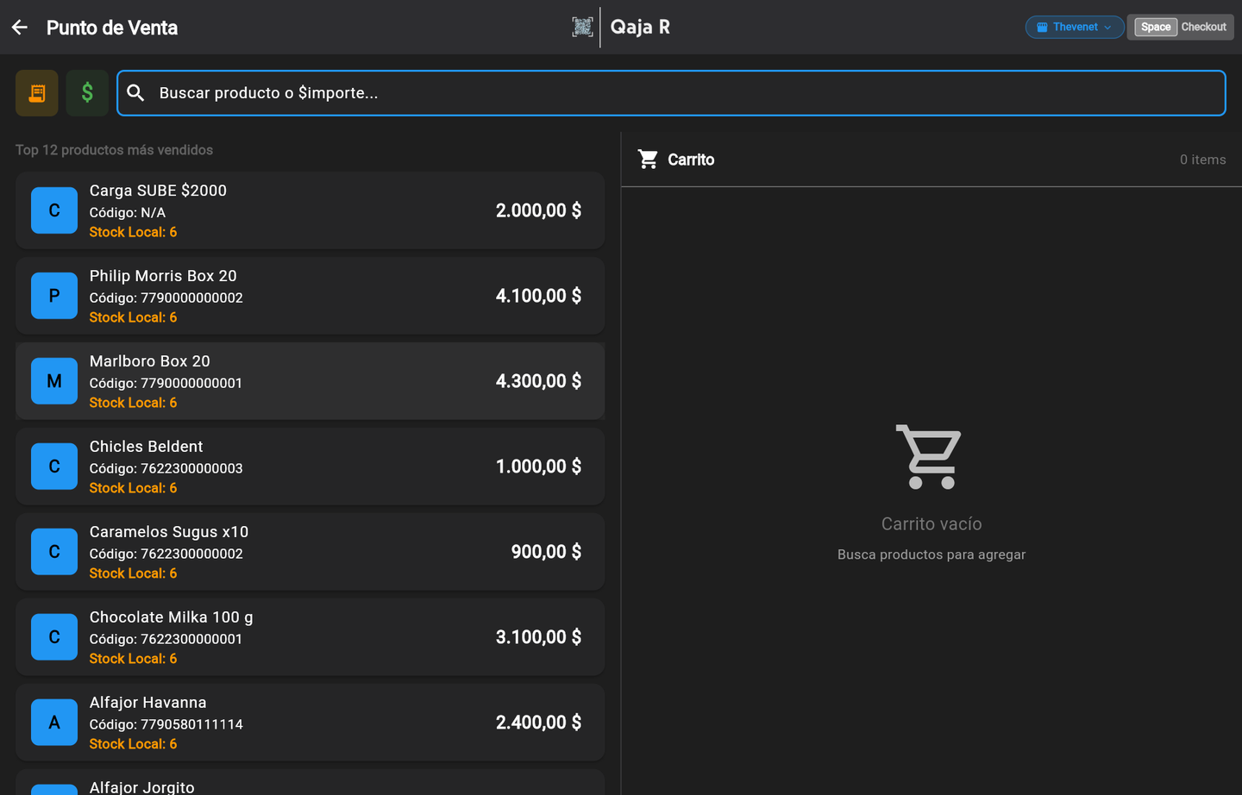Click the 4.100,00 $ price

click(538, 296)
